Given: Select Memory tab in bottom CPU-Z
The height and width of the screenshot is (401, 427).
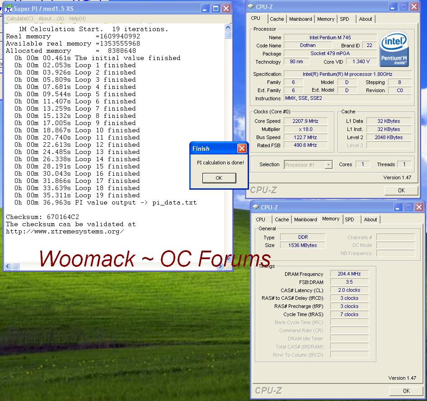Looking at the screenshot, I should (331, 219).
